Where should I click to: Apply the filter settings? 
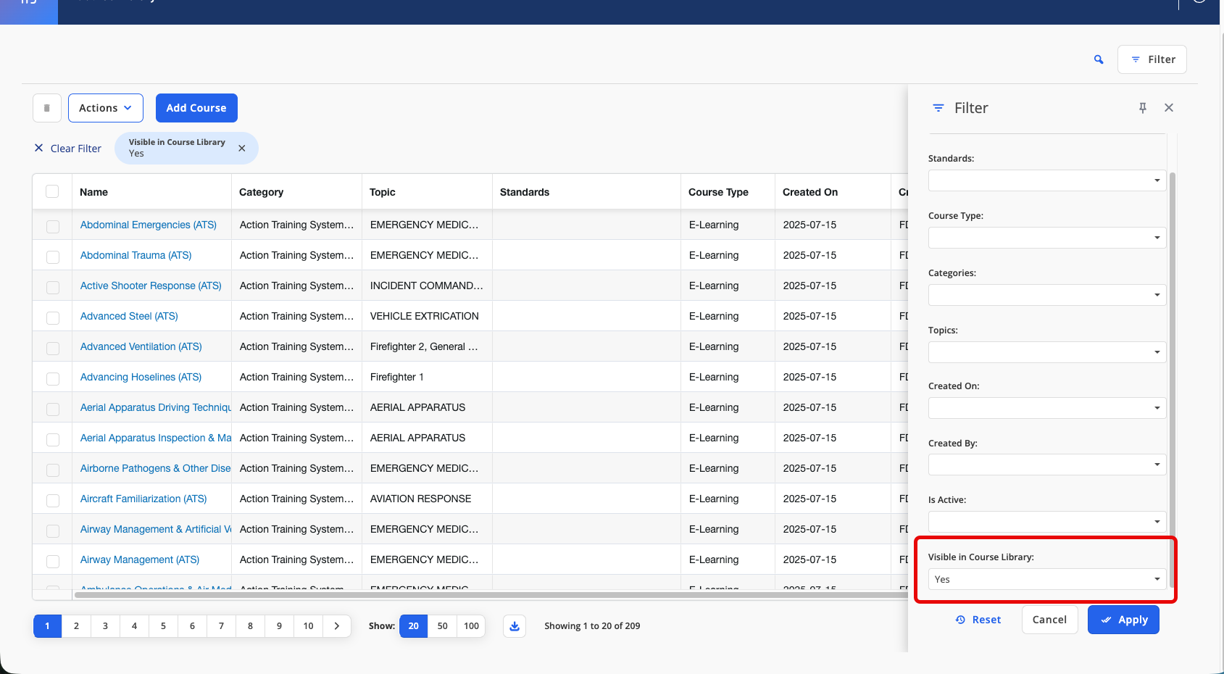1123,620
